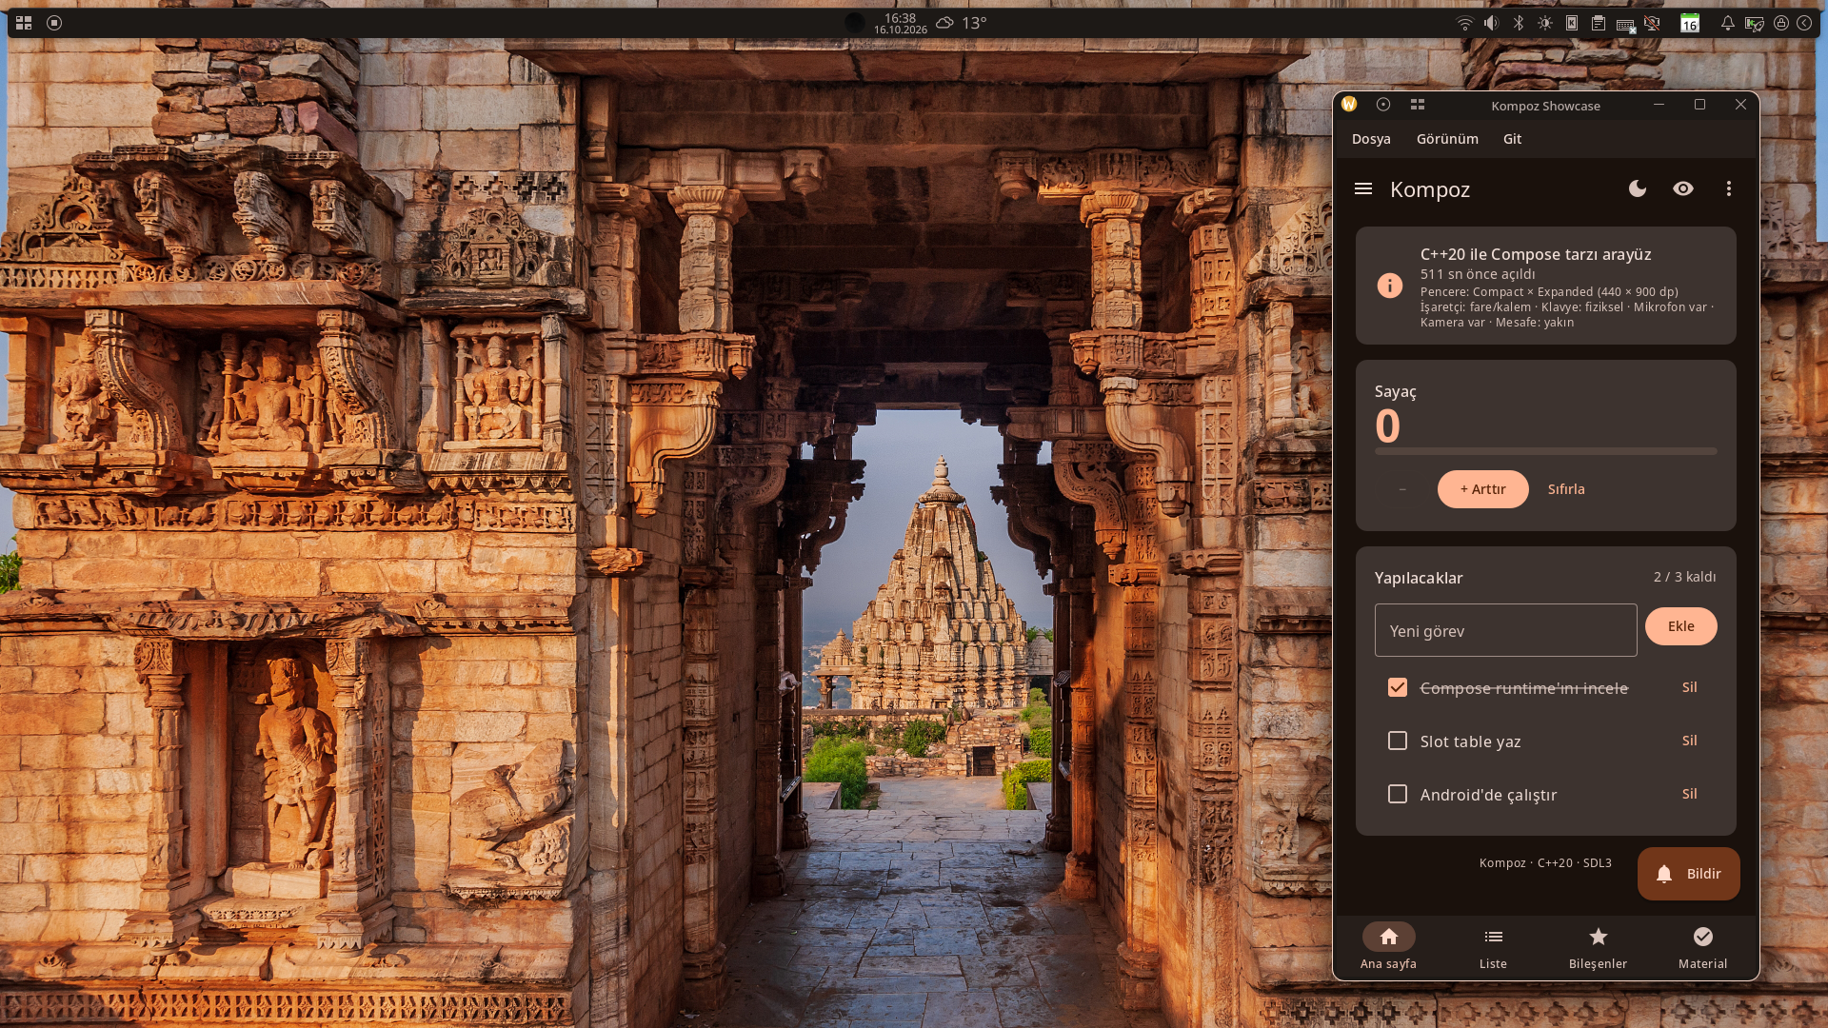Click the grid icon in the window titlebar
Screen dimensions: 1828x1028
coord(1418,105)
